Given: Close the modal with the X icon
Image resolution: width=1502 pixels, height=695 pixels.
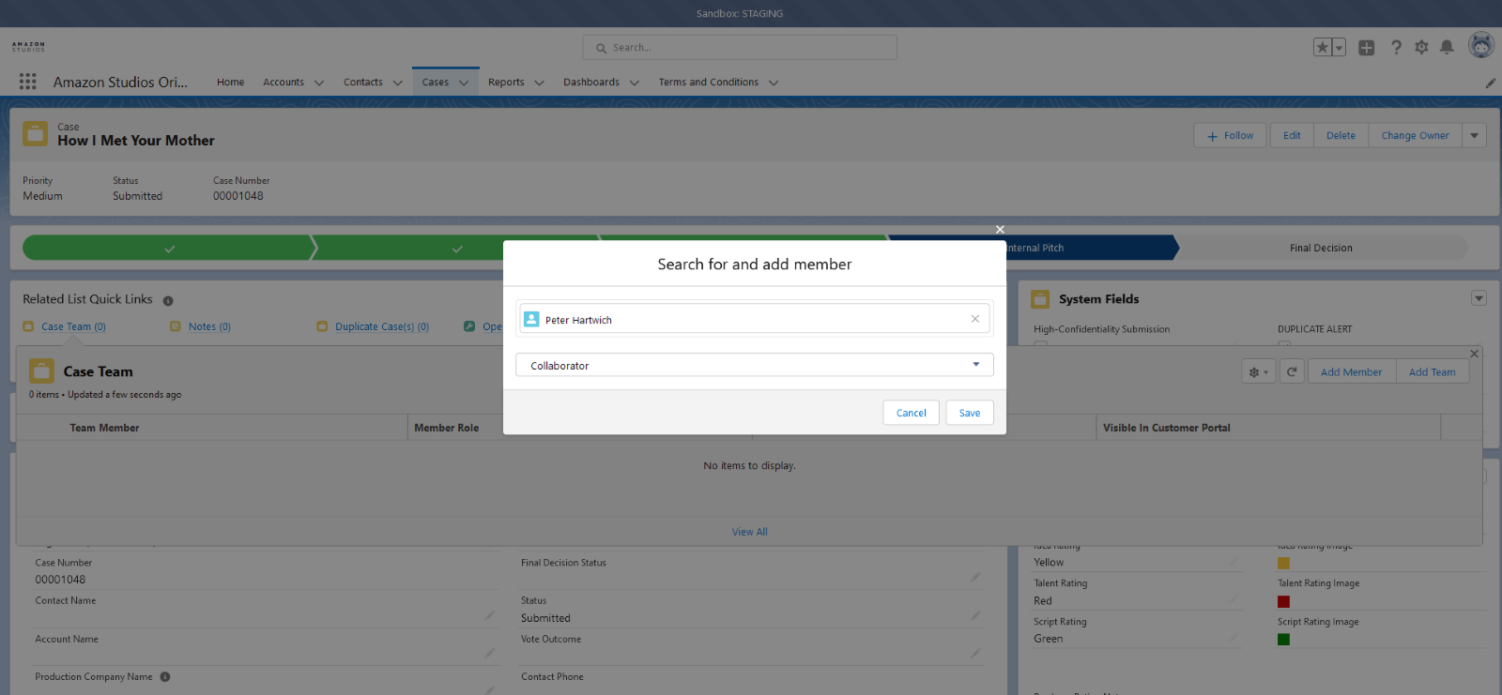Looking at the screenshot, I should 1000,230.
